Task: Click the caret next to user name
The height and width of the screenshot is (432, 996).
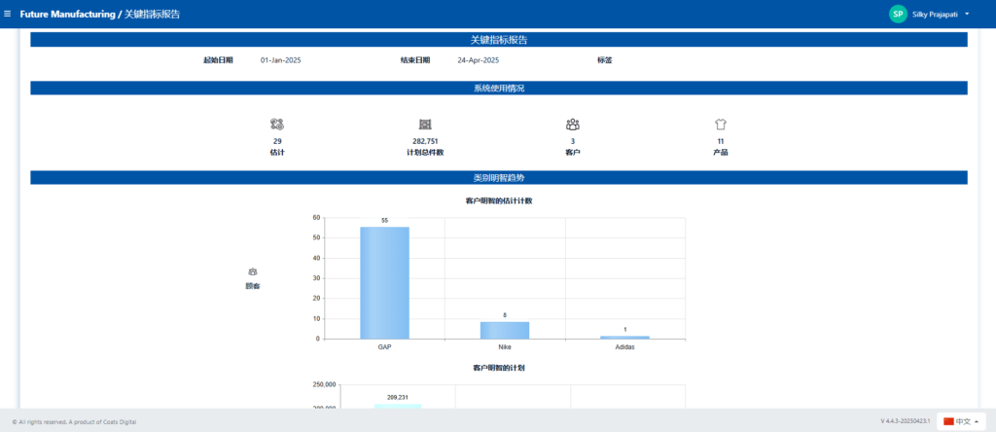Action: (967, 14)
